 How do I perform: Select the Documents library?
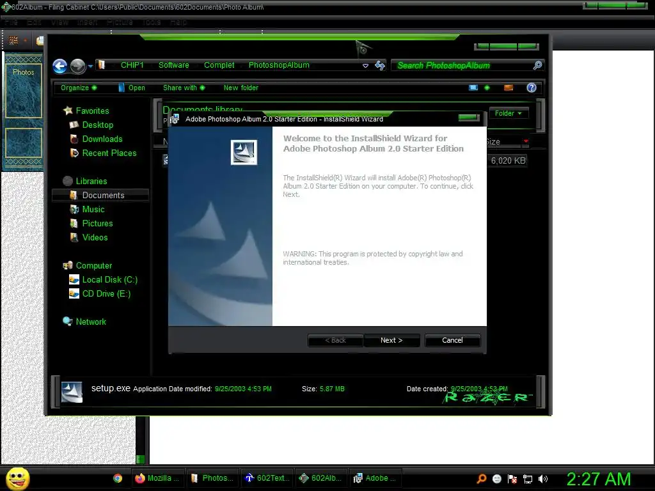(x=100, y=195)
